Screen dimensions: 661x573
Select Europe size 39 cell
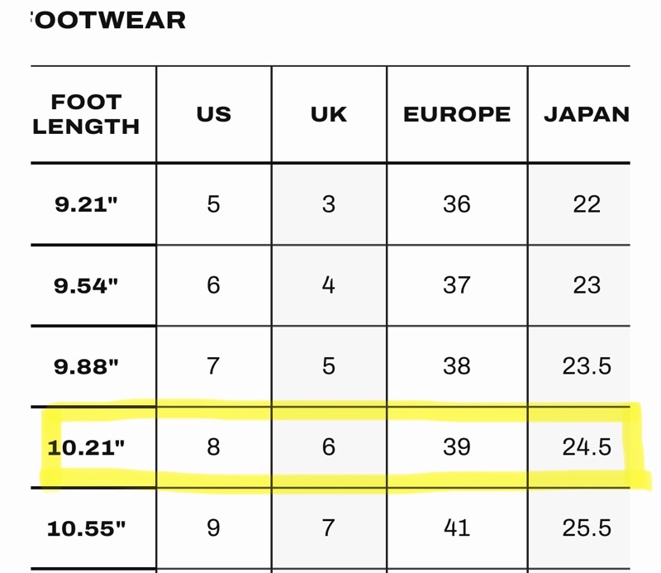(457, 446)
